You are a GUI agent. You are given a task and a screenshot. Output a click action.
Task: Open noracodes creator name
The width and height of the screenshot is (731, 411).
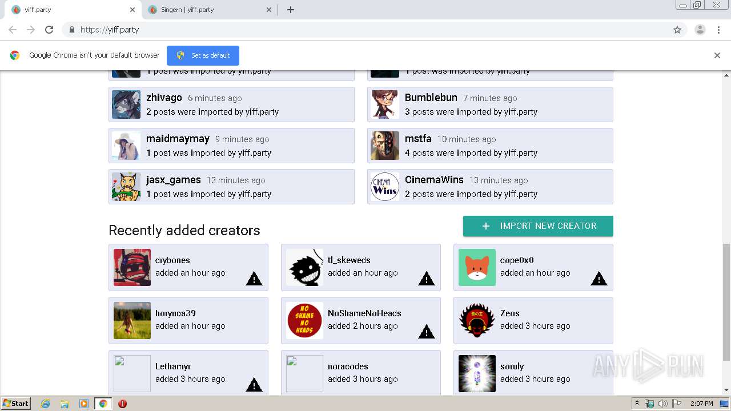(x=348, y=366)
